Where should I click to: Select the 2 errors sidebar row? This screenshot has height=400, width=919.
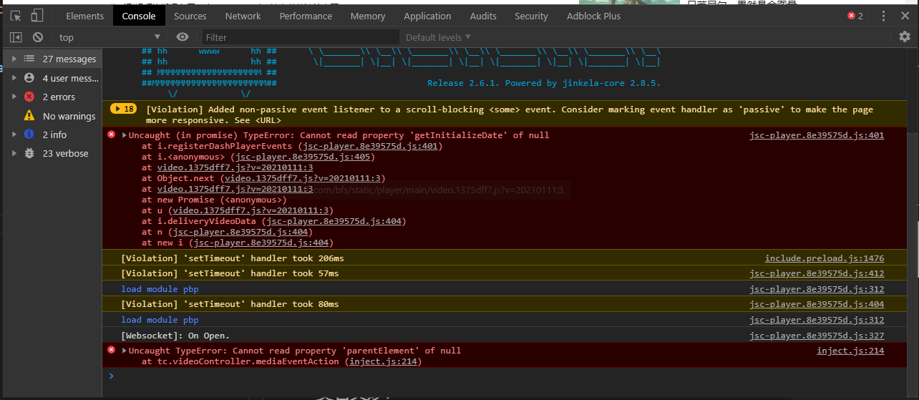coord(51,97)
